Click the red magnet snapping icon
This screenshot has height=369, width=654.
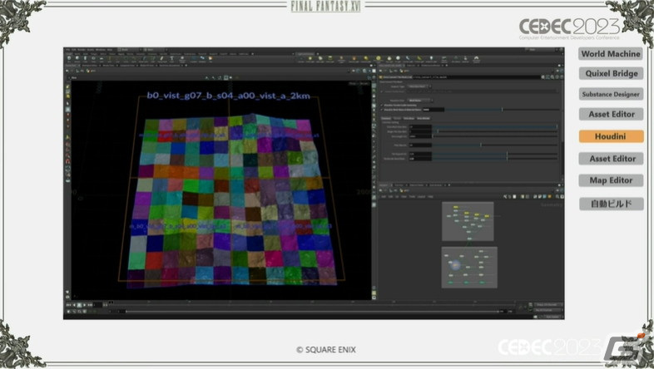[x=68, y=161]
